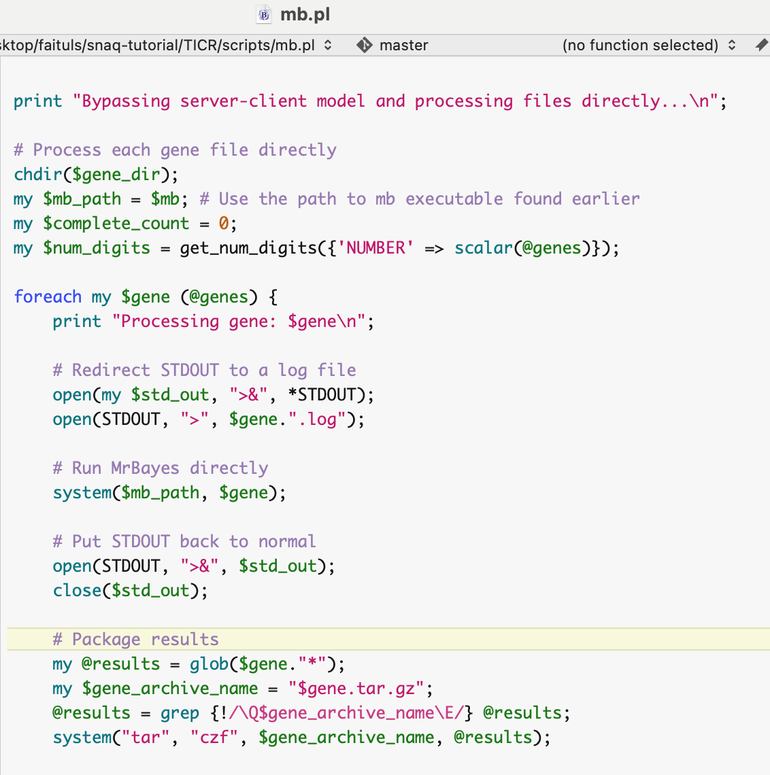Viewport: 770px width, 775px height.
Task: Open the '(no function selected)' function popup
Action: point(639,46)
